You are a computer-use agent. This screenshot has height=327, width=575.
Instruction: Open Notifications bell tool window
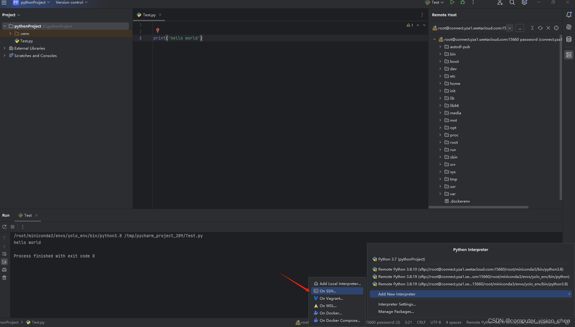click(x=569, y=15)
